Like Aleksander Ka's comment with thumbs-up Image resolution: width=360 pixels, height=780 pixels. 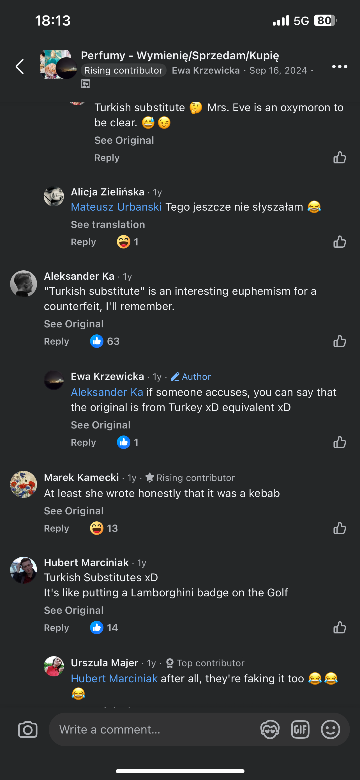340,341
